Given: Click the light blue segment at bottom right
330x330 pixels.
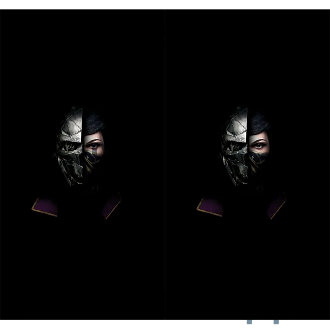Looking at the screenshot, I should point(286,323).
